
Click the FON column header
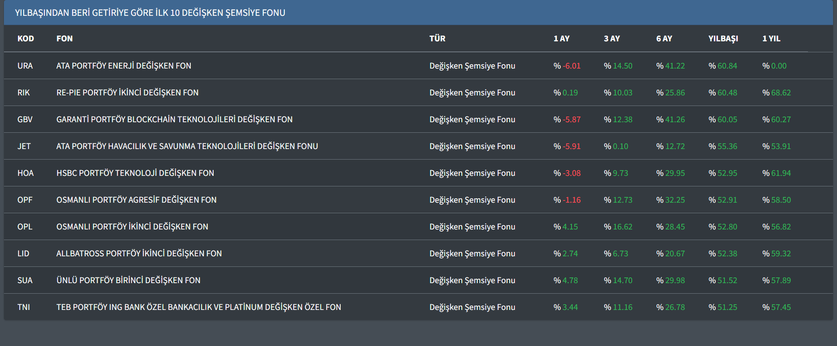64,39
